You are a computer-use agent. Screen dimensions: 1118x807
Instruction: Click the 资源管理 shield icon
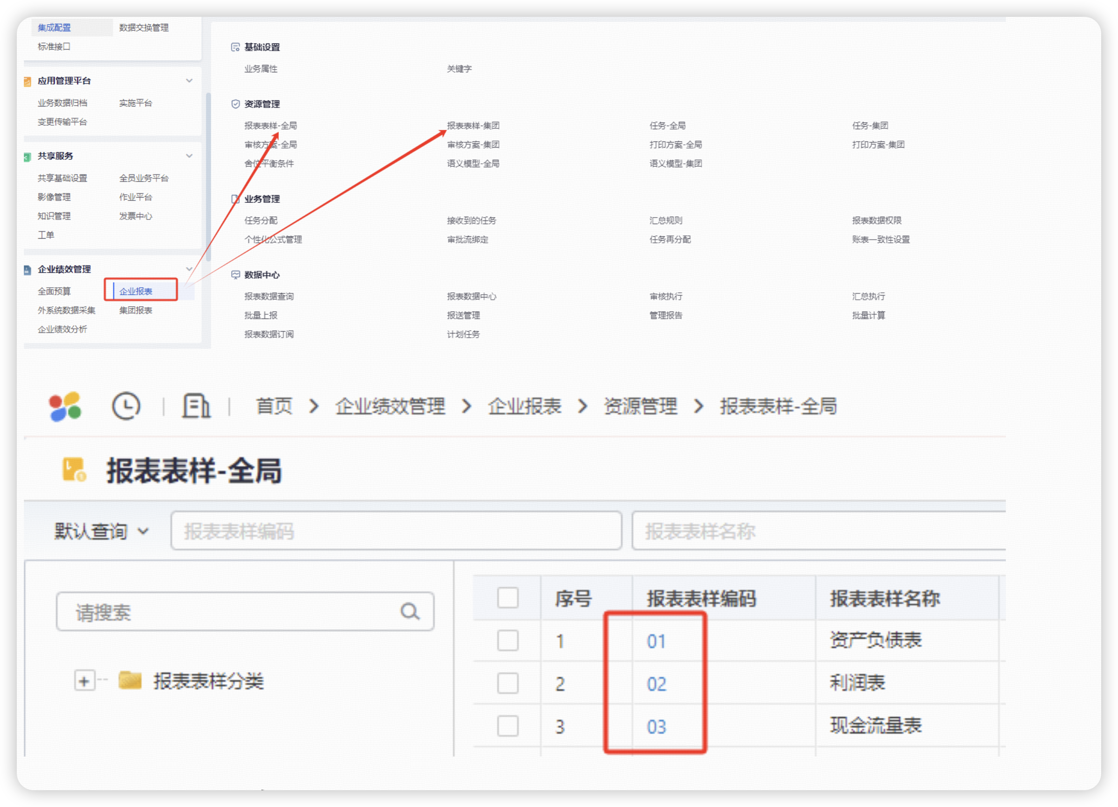(x=235, y=104)
